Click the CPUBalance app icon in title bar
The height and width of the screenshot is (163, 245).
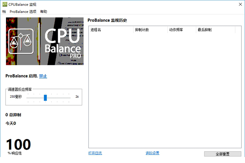5,4
